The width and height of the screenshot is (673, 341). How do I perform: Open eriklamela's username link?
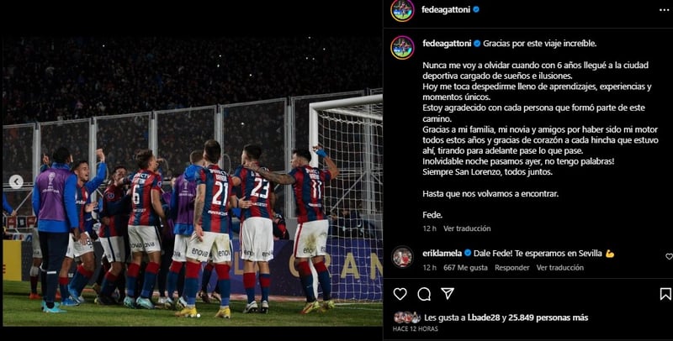442,253
